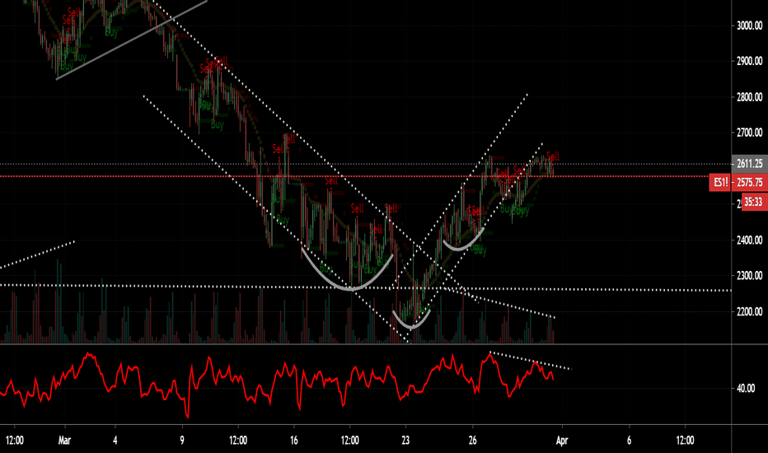The width and height of the screenshot is (768, 453).
Task: Select the Apr date label on time axis
Action: 562,441
